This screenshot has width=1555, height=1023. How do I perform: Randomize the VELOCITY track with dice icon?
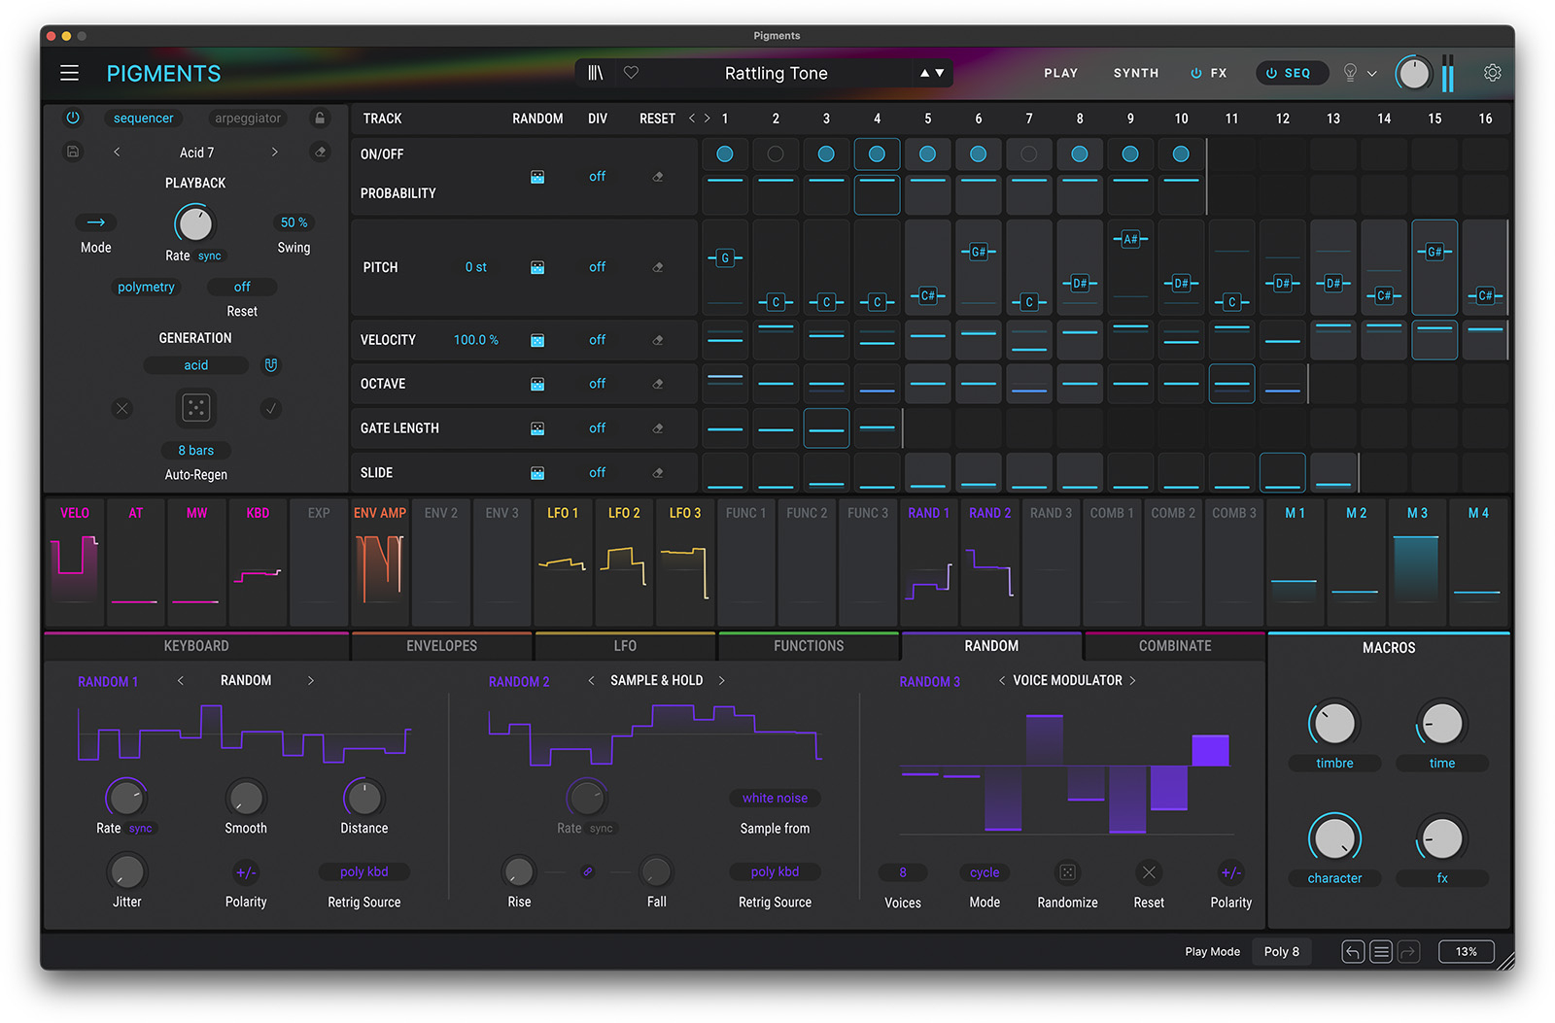[537, 340]
